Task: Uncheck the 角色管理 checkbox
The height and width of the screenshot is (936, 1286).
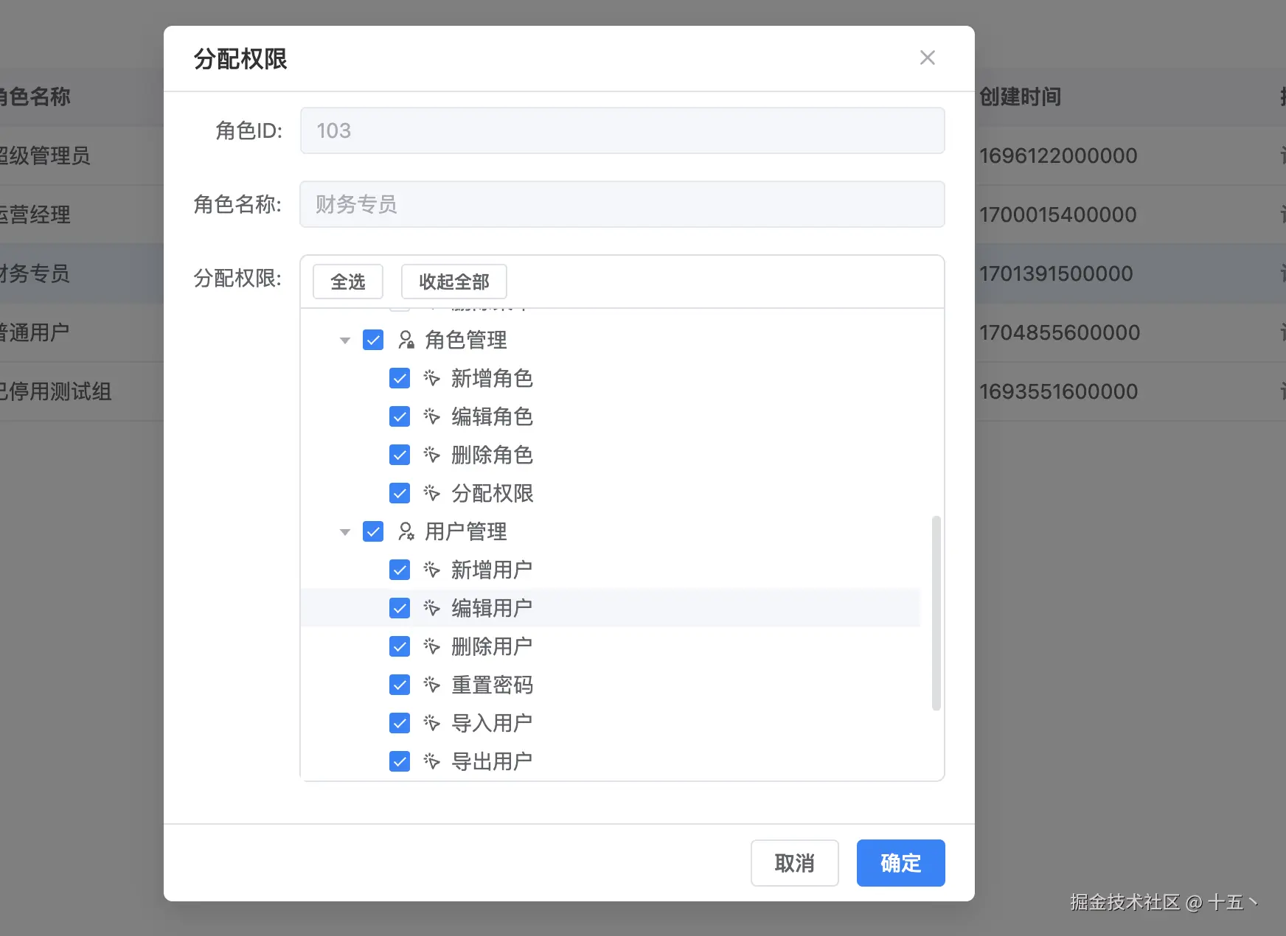Action: [373, 340]
